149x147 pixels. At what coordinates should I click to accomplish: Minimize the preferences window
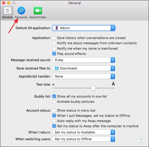pos(9,3)
